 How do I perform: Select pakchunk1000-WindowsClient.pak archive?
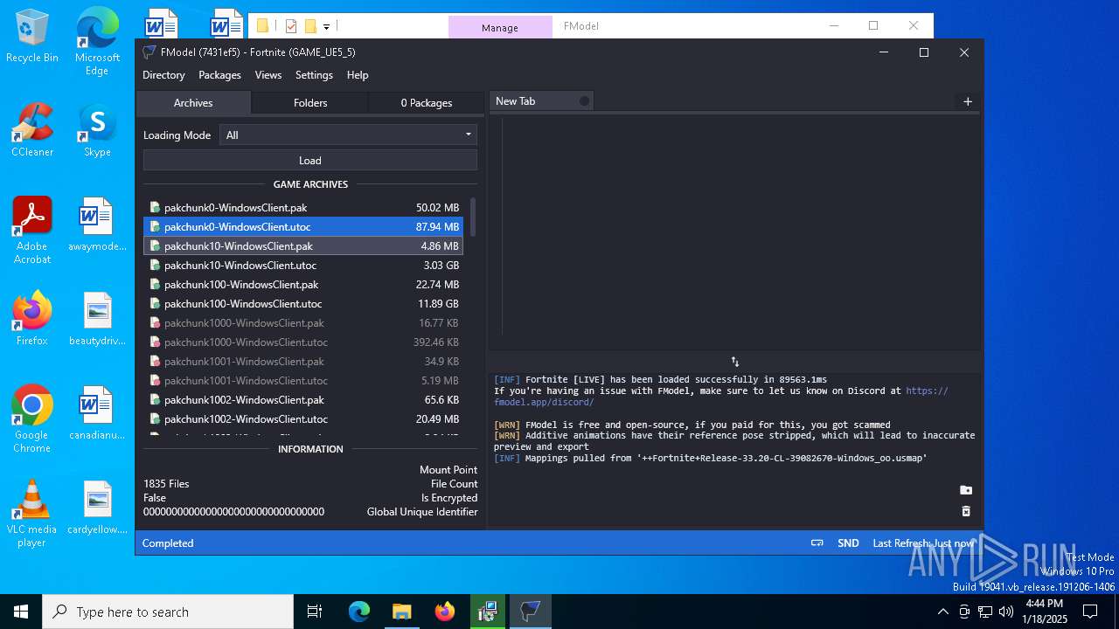302,323
